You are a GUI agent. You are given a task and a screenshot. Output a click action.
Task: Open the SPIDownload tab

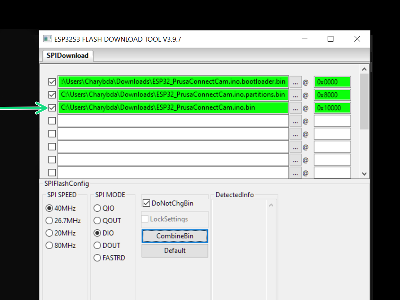67,55
